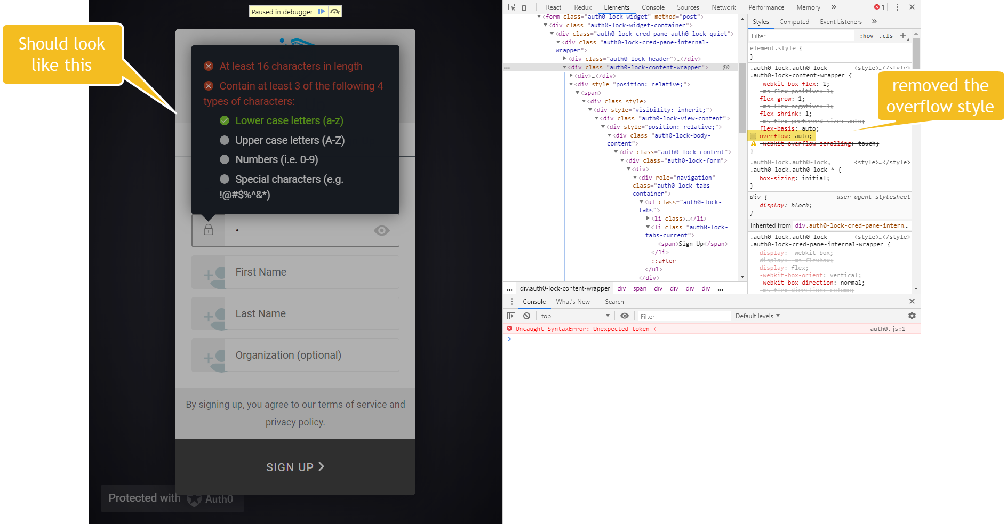Collapse the auth0-lock-form div node

point(622,160)
